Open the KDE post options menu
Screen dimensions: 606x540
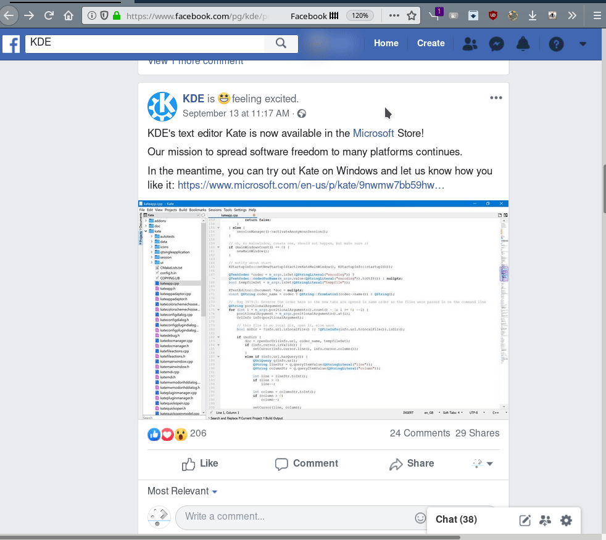pyautogui.click(x=496, y=97)
